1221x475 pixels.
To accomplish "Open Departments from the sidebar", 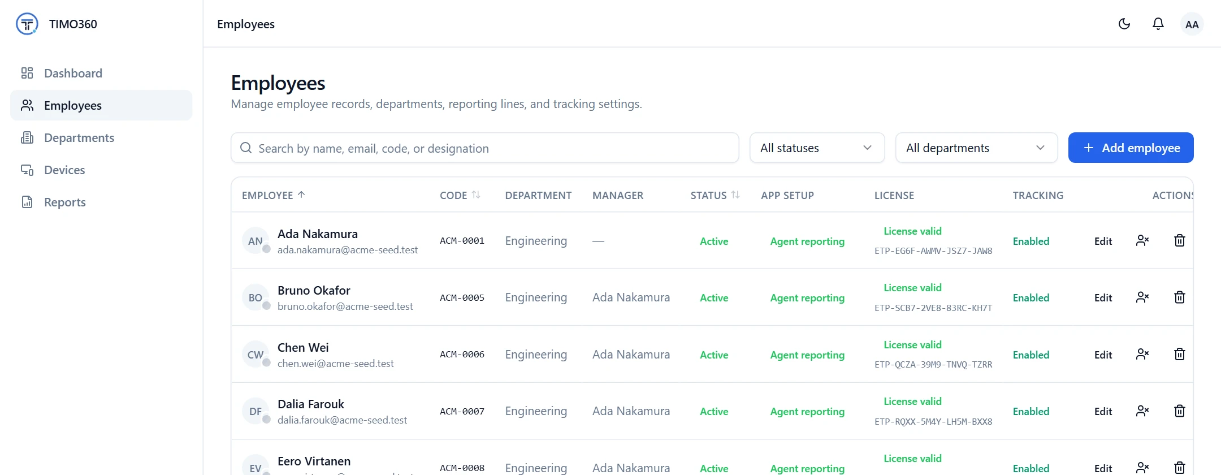I will [x=101, y=137].
